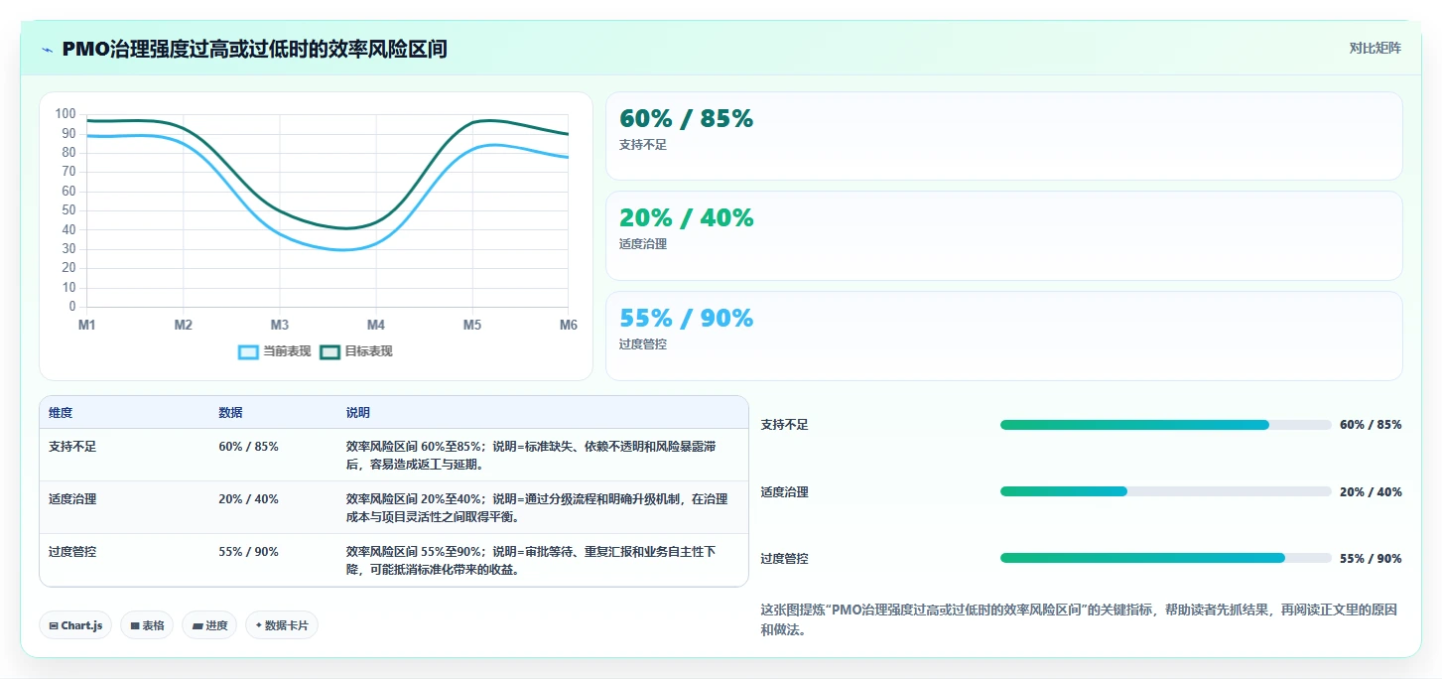Image resolution: width=1442 pixels, height=679 pixels.
Task: Click the M6 x-axis label
Action: point(569,325)
